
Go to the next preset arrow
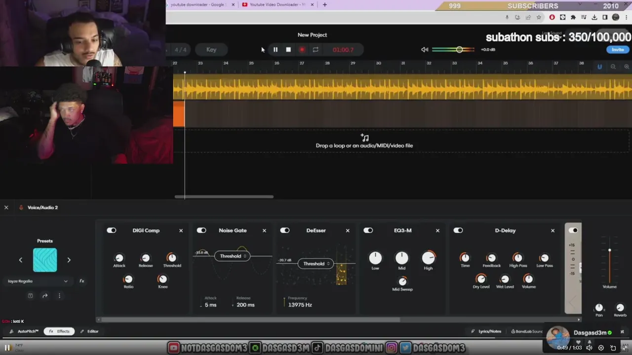69,260
